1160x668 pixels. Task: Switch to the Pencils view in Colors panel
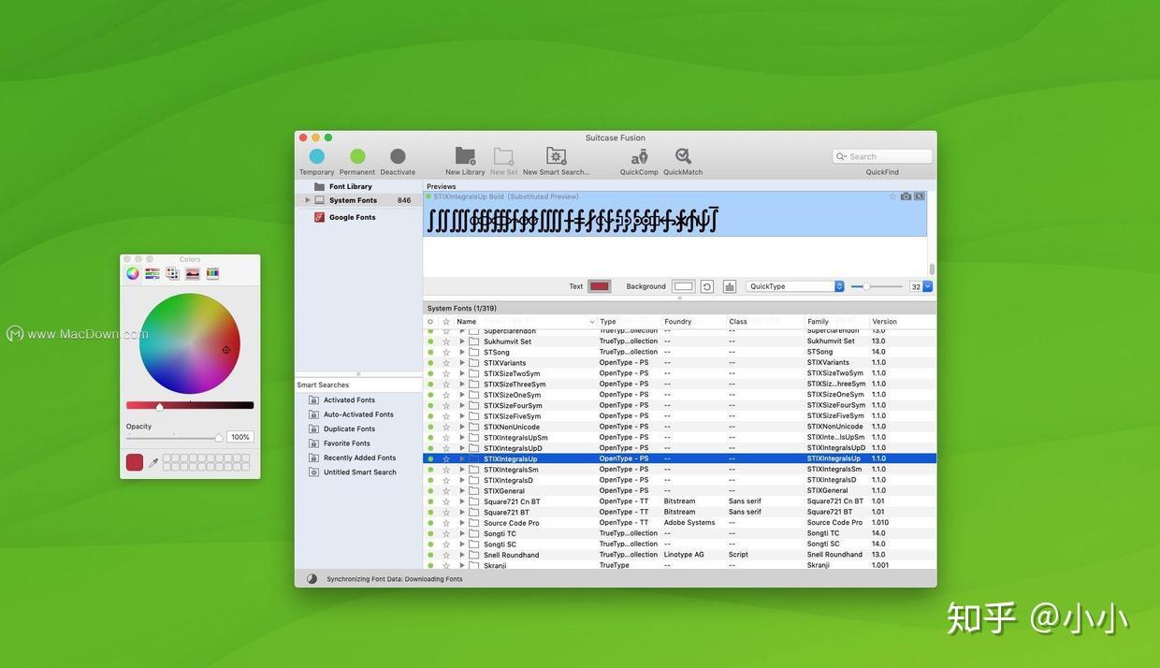coord(210,273)
